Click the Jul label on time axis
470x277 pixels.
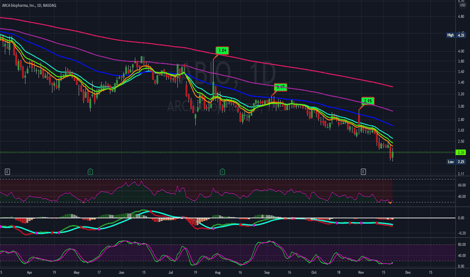coord(170,272)
